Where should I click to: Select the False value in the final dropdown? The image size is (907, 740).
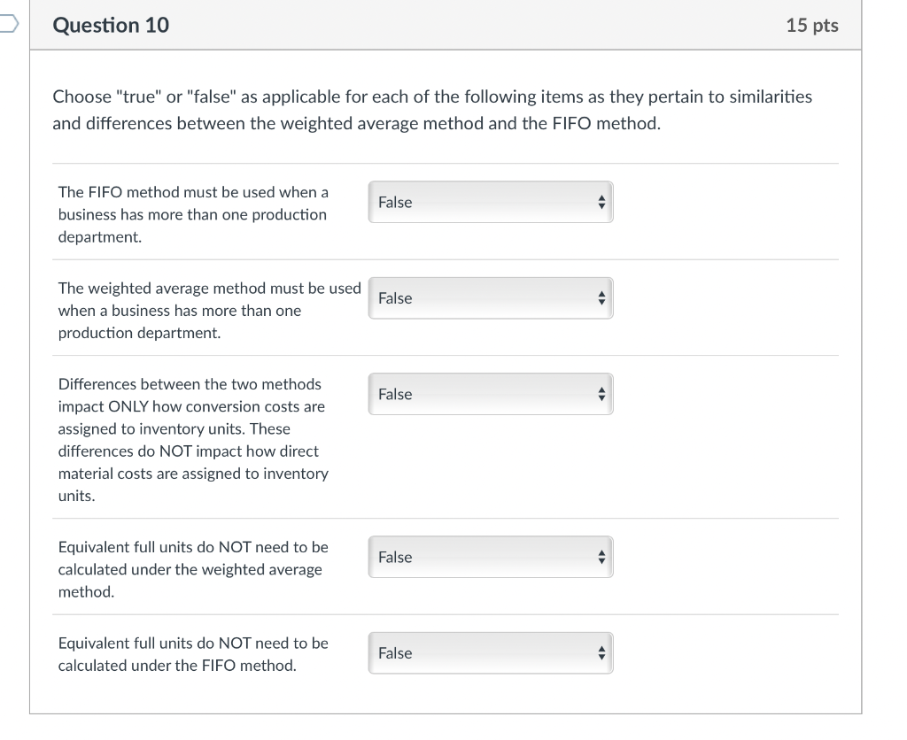coord(395,653)
